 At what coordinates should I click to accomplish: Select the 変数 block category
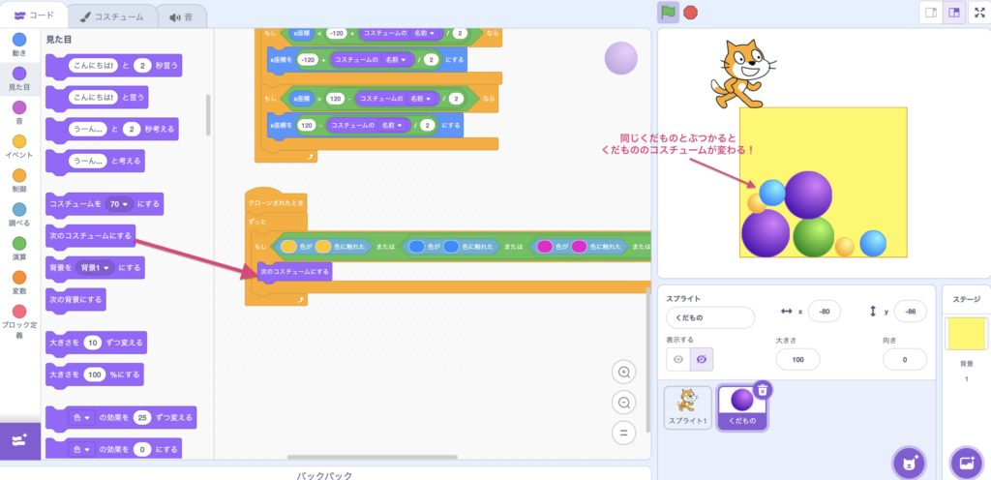(x=19, y=283)
